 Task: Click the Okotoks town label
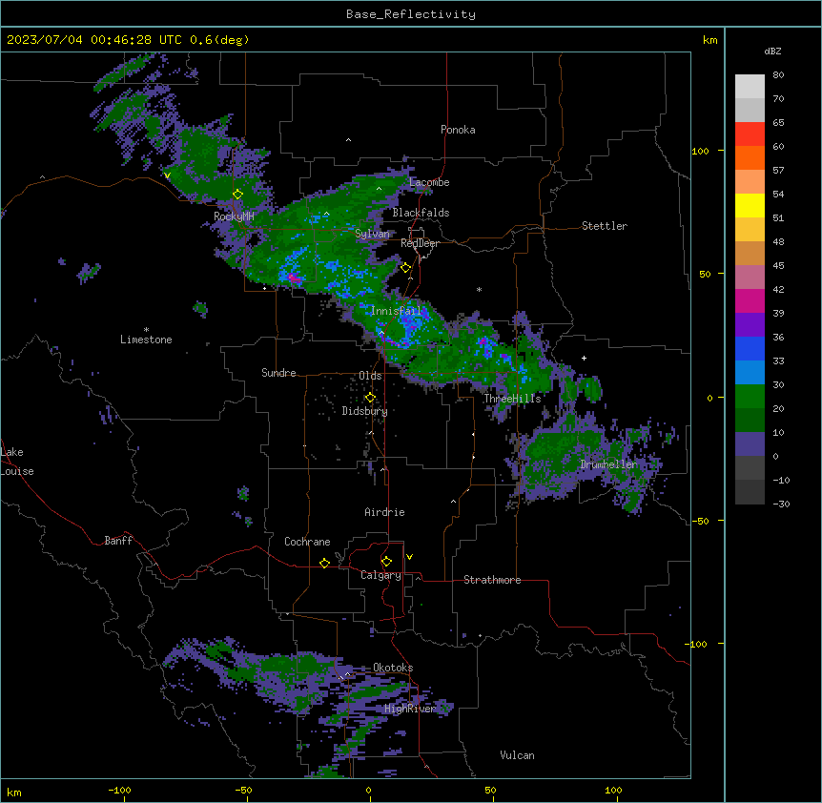tap(393, 668)
